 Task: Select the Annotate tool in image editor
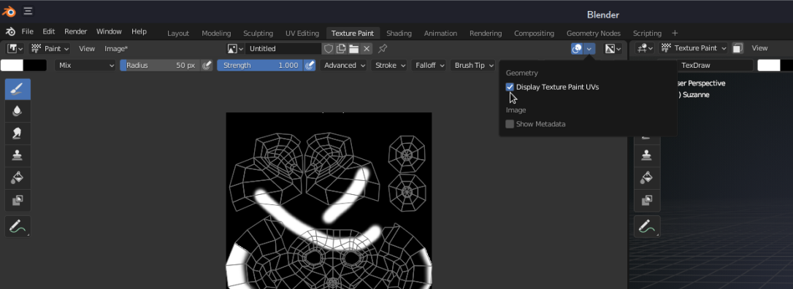pyautogui.click(x=18, y=226)
